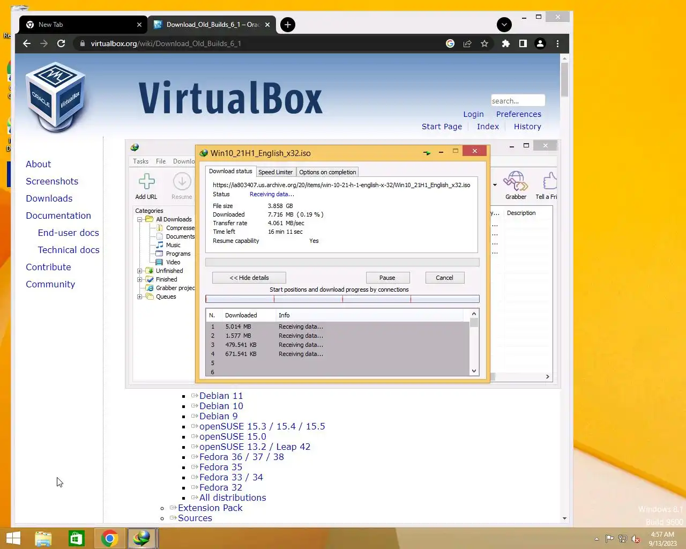686x549 pixels.
Task: Click the History link
Action: pos(527,127)
